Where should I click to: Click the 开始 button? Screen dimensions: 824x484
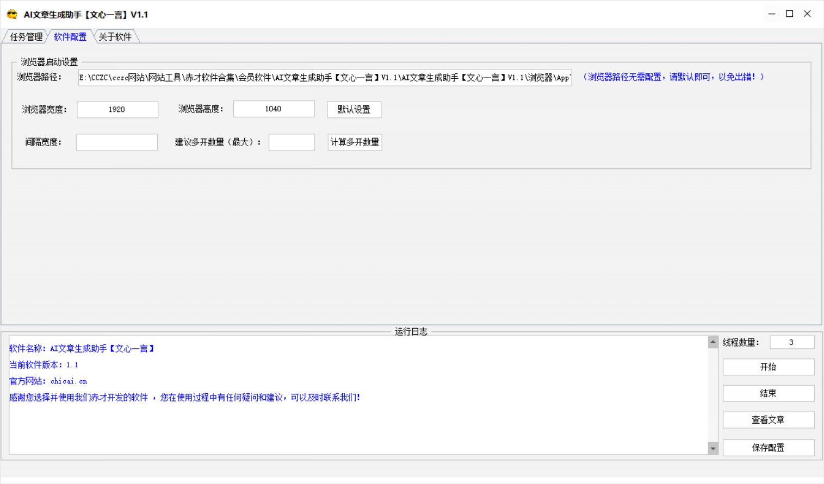[769, 367]
